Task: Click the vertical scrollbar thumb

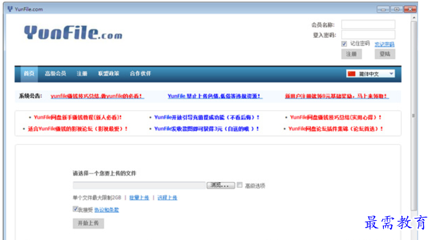Action: click(414, 116)
